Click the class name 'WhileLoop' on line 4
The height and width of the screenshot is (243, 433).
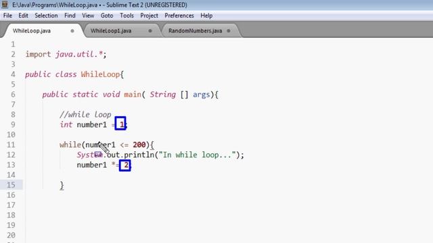(100, 74)
